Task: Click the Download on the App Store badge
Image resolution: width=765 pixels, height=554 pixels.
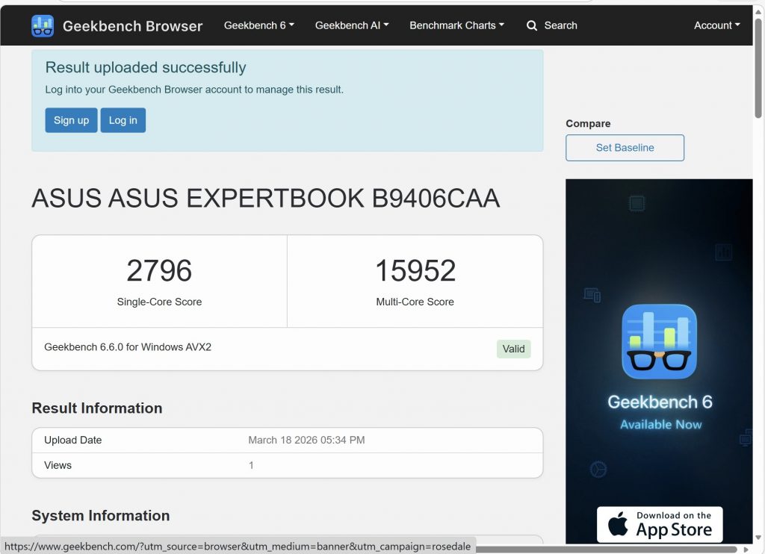Action: click(660, 524)
